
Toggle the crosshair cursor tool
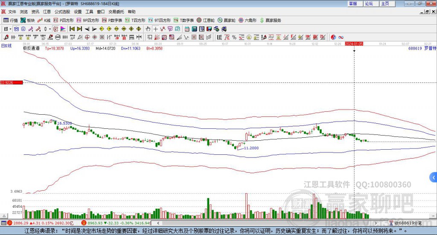[155, 29]
